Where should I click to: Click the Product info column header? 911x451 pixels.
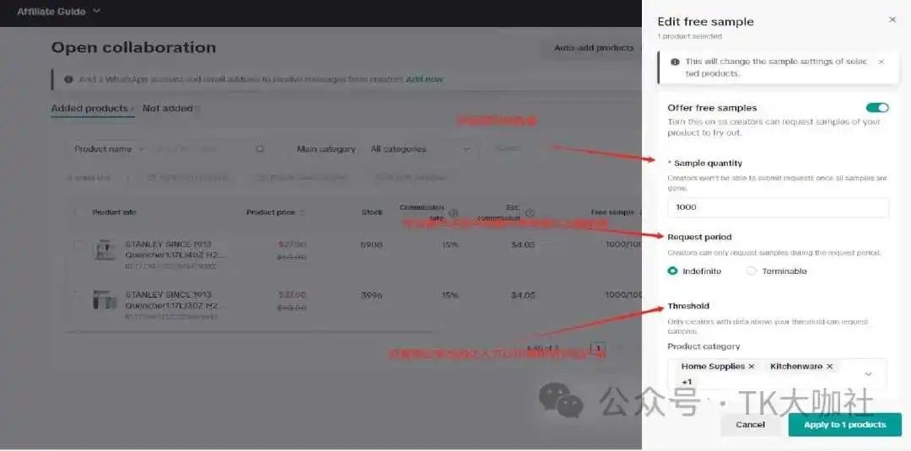pyautogui.click(x=115, y=212)
